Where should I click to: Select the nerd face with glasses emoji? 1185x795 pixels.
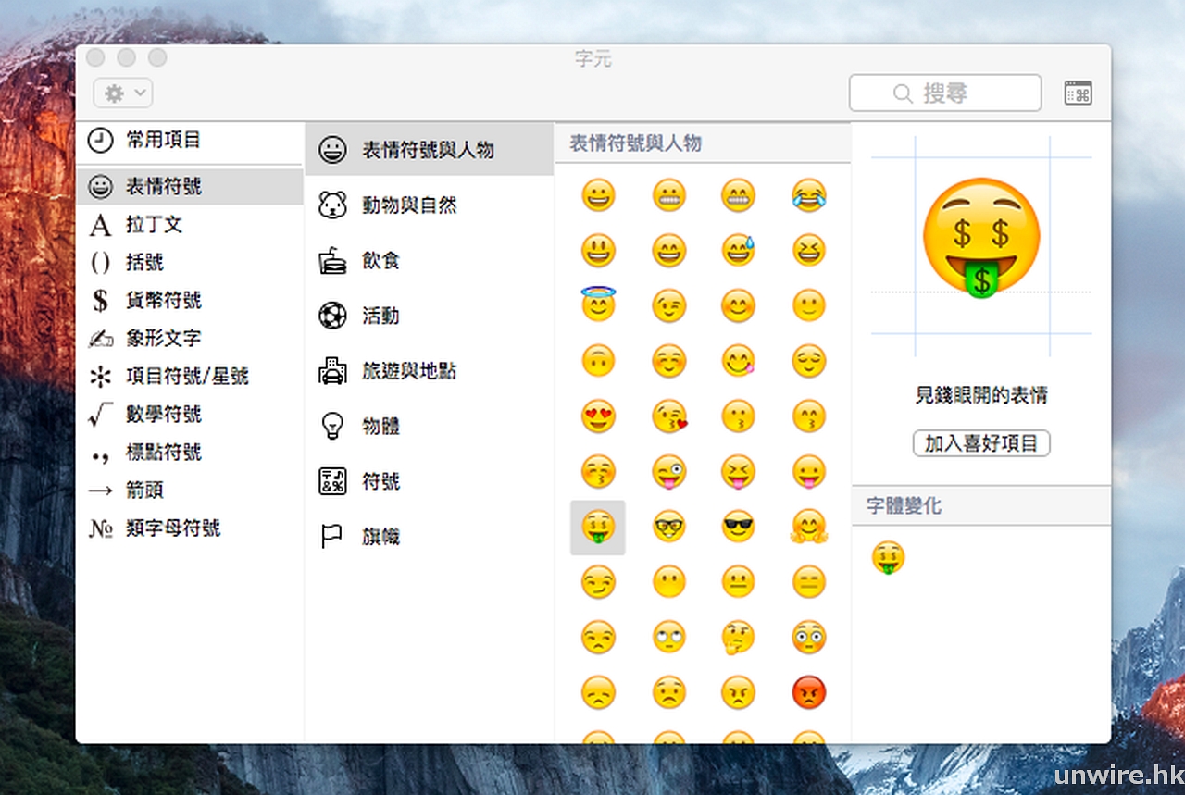click(668, 527)
